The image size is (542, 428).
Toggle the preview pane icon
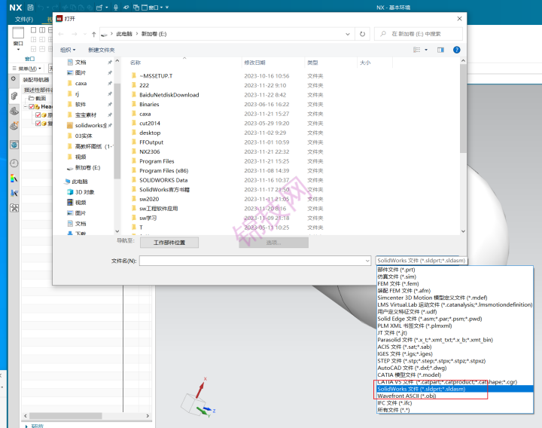point(440,50)
